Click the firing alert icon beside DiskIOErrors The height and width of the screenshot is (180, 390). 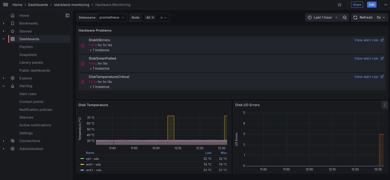tap(82, 45)
